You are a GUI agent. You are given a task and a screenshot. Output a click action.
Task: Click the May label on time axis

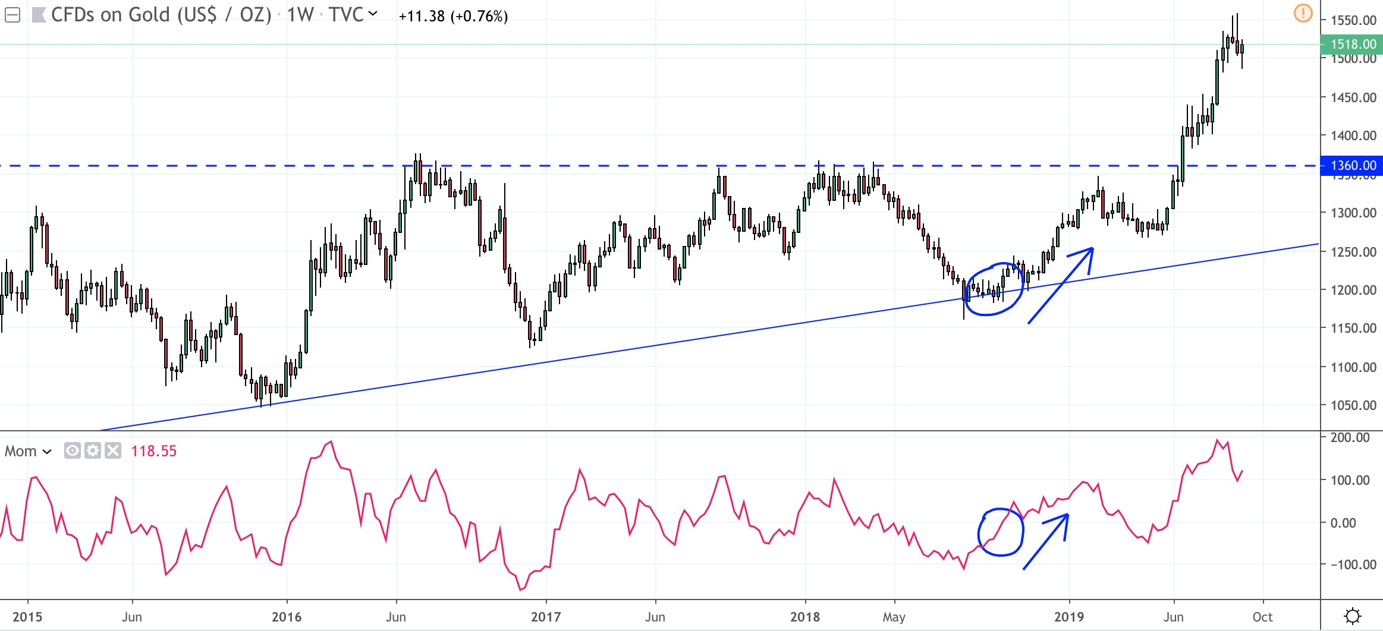pyautogui.click(x=894, y=617)
